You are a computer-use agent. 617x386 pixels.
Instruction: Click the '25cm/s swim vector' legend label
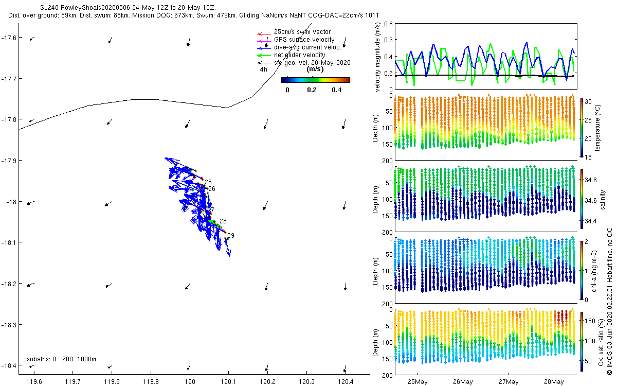tap(302, 32)
